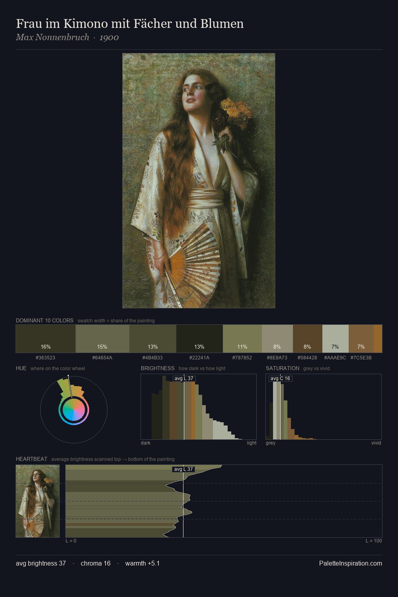The width and height of the screenshot is (398, 597).
Task: Click 'swatch width = share of the painting' caption
Action: [116, 321]
